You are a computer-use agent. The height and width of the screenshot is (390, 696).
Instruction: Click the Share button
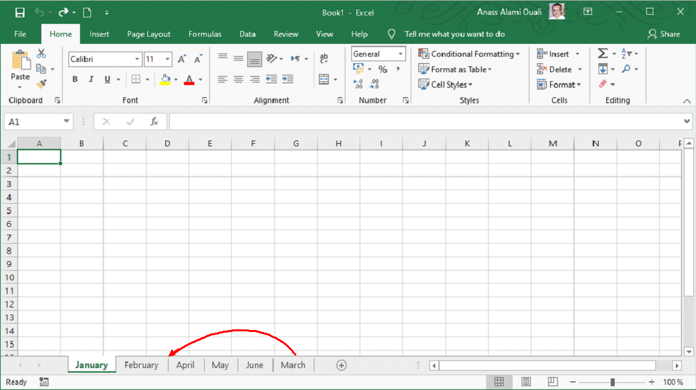[664, 34]
